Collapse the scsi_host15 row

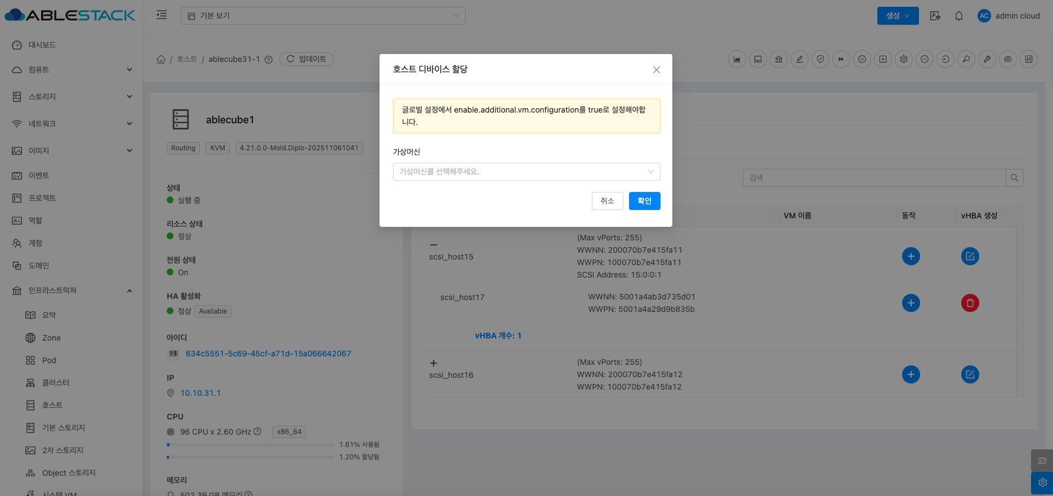click(x=433, y=245)
